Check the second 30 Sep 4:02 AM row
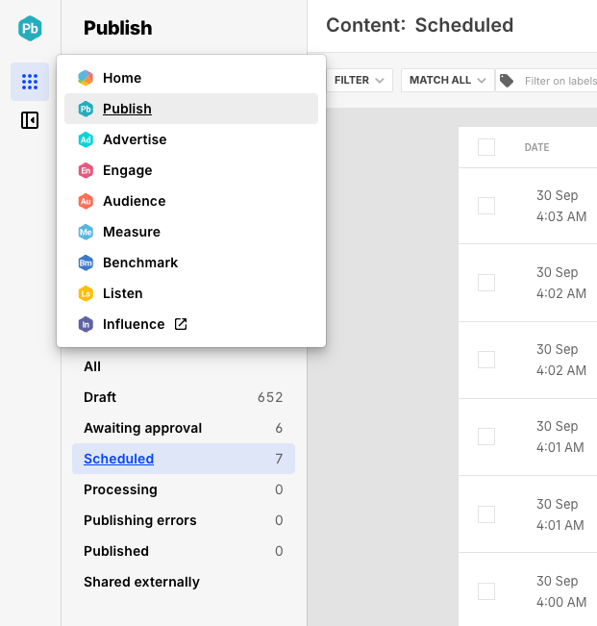The image size is (597, 626). pyautogui.click(x=486, y=360)
